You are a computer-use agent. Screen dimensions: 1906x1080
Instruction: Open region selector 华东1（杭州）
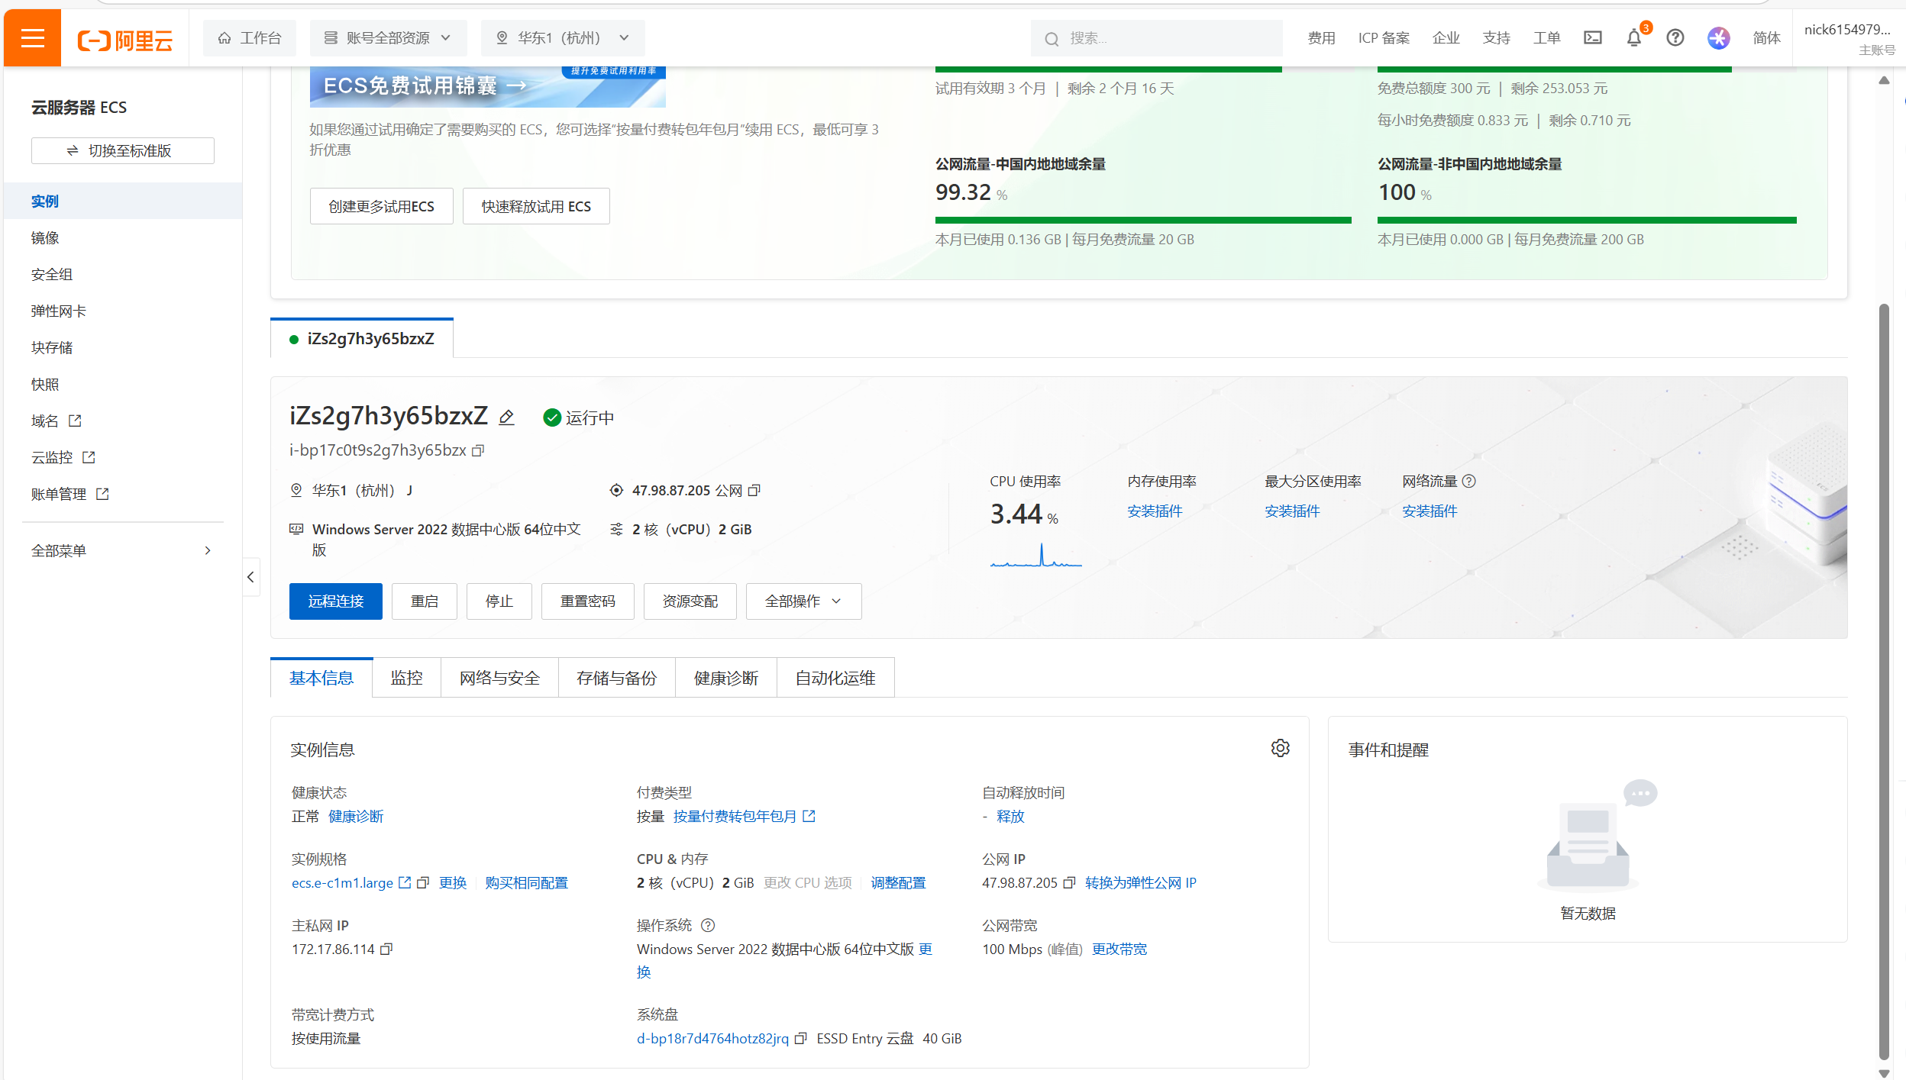click(563, 38)
